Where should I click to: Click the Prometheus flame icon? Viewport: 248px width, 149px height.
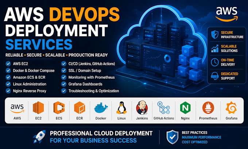pyautogui.click(x=208, y=108)
